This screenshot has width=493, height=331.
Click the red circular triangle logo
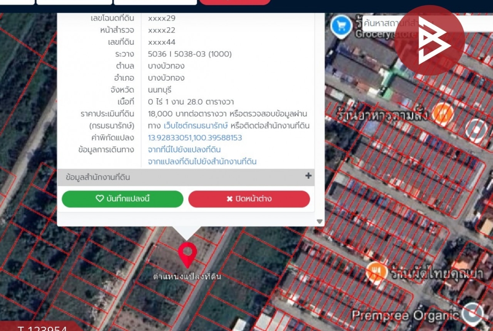(429, 40)
